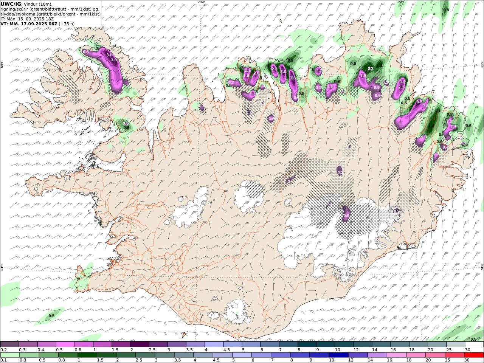This screenshot has height=363, width=484.
Task: Click the 'IT: Mán. 15. 09. 2025 18Z' line
Action: tap(27, 19)
